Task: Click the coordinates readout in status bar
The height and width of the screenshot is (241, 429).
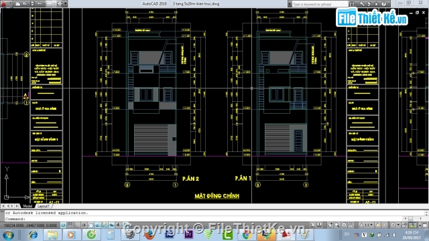Action: click(x=30, y=226)
